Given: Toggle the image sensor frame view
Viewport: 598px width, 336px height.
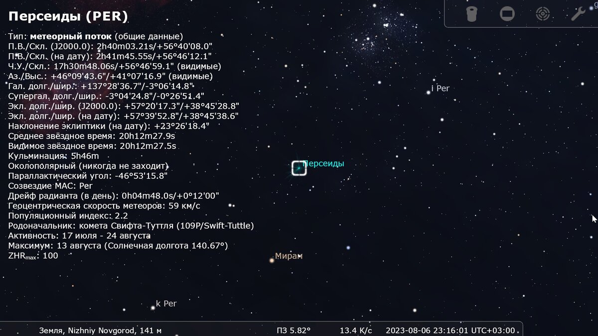Looking at the screenshot, I should [507, 13].
